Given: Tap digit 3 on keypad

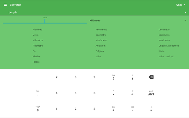Looking at the screenshot, I should click(x=94, y=109).
